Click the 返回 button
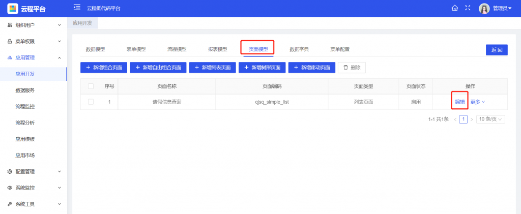 tap(497, 49)
